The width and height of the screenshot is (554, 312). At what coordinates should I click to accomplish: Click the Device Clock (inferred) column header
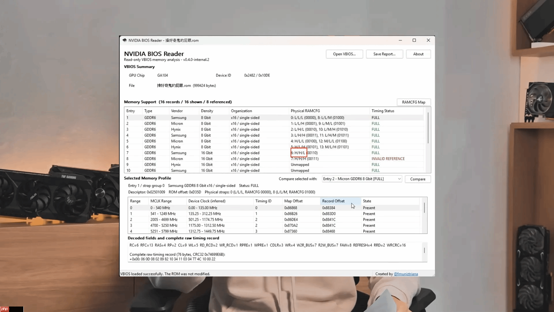220,201
